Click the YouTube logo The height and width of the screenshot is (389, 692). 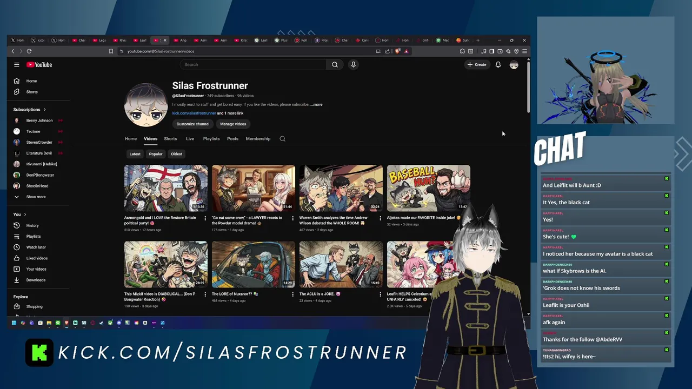point(39,64)
